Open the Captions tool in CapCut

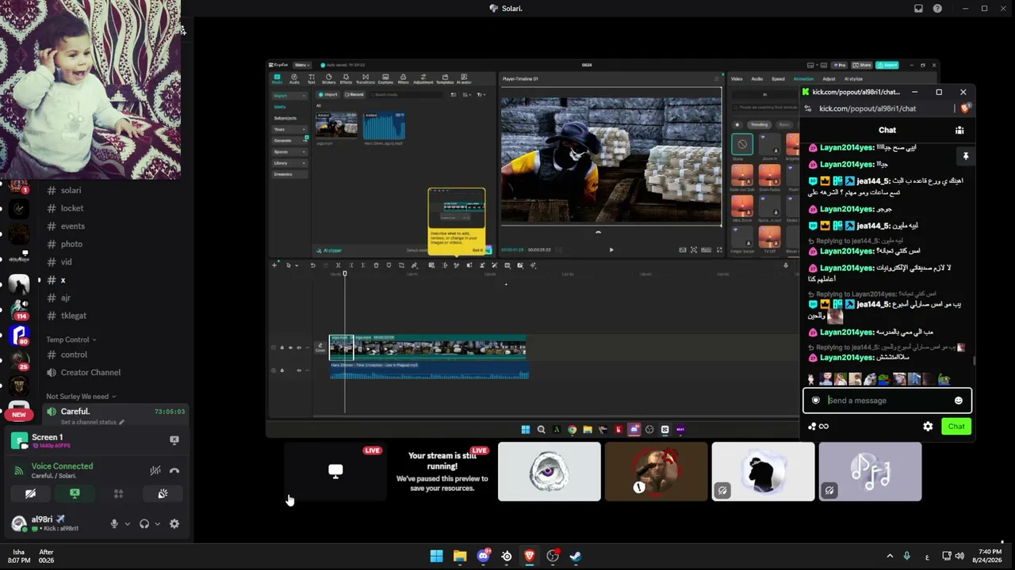point(385,78)
